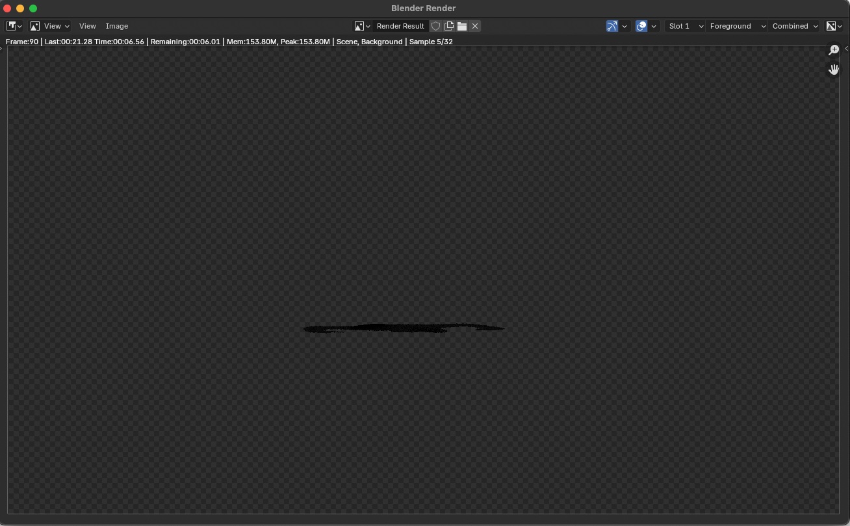The height and width of the screenshot is (526, 850).
Task: Open the View menu
Action: 87,26
